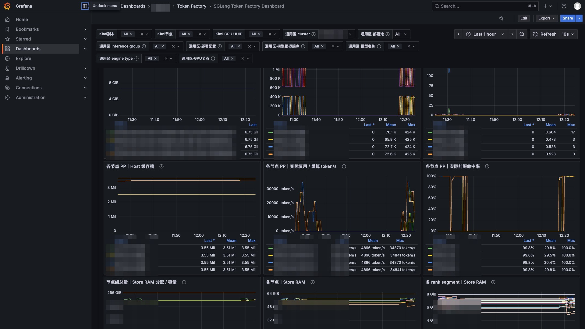
Task: Click the zoom out time range icon
Action: (522, 34)
